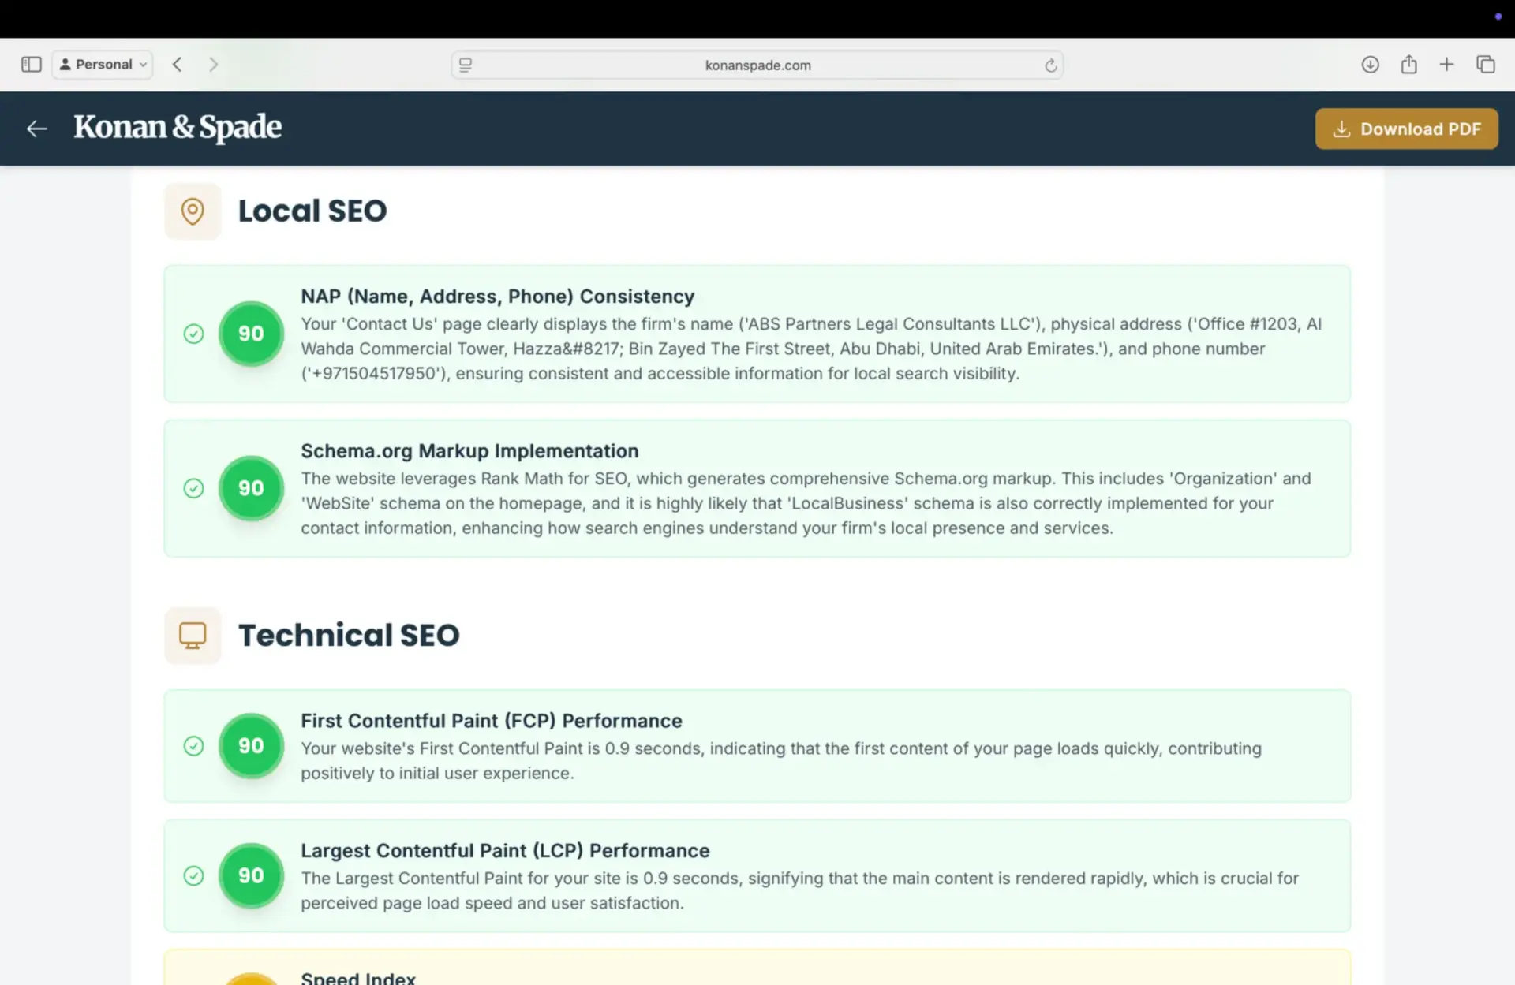Click the 90 score badge for FCP Performance
Screen dimensions: 1515x985
tap(251, 746)
